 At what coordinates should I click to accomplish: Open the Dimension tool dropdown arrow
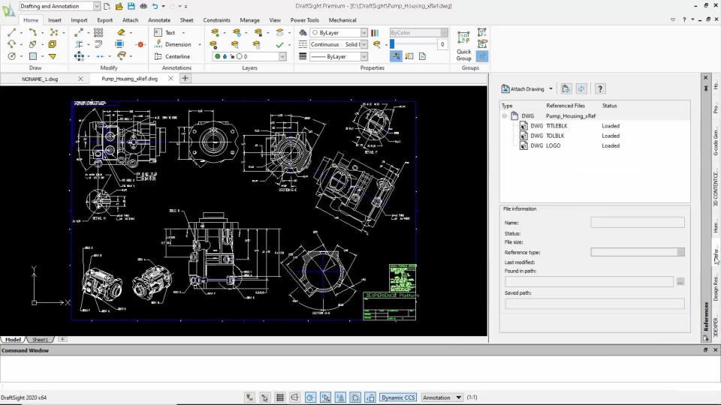(x=200, y=44)
